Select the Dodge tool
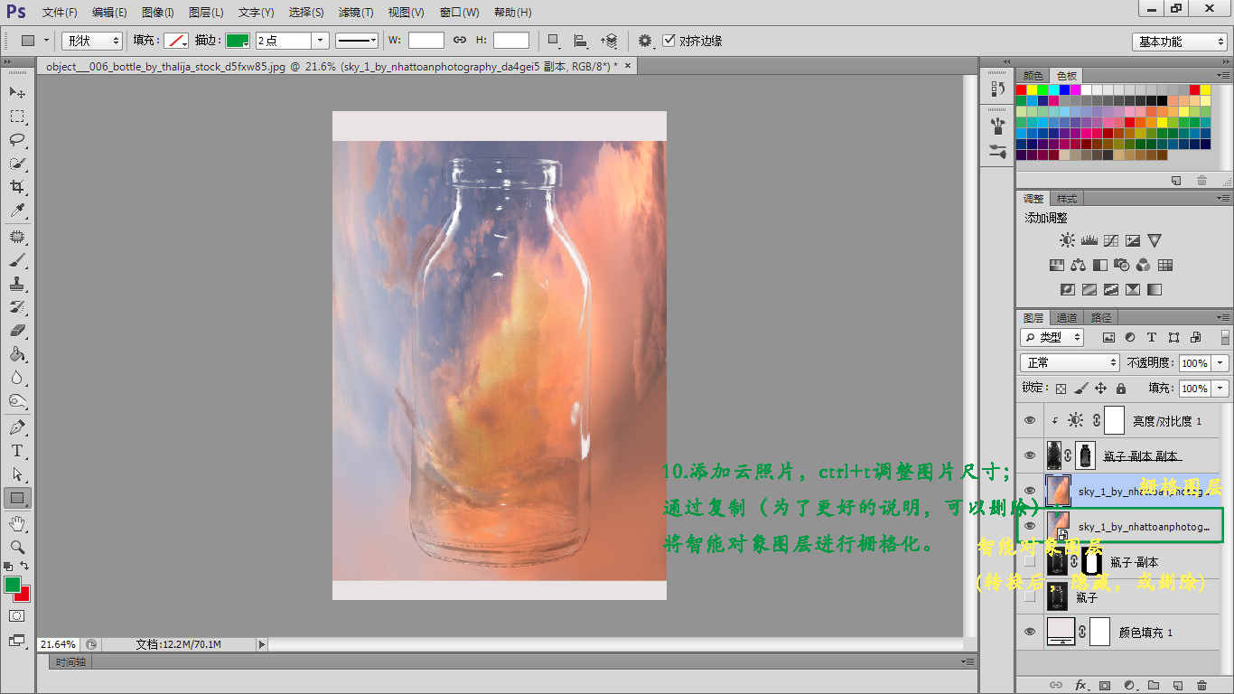This screenshot has width=1234, height=694. (17, 401)
